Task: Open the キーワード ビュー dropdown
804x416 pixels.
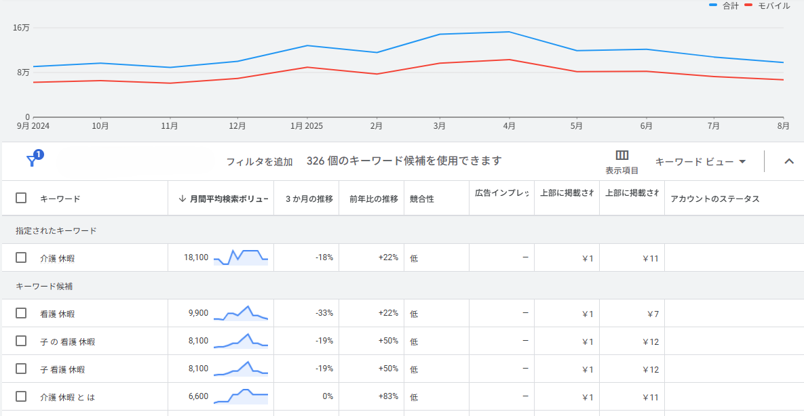Action: pos(699,161)
